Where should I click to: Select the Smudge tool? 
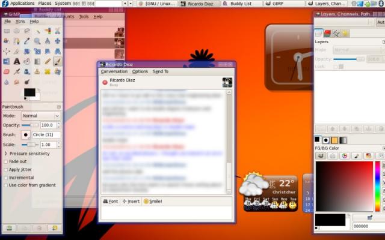(17, 82)
